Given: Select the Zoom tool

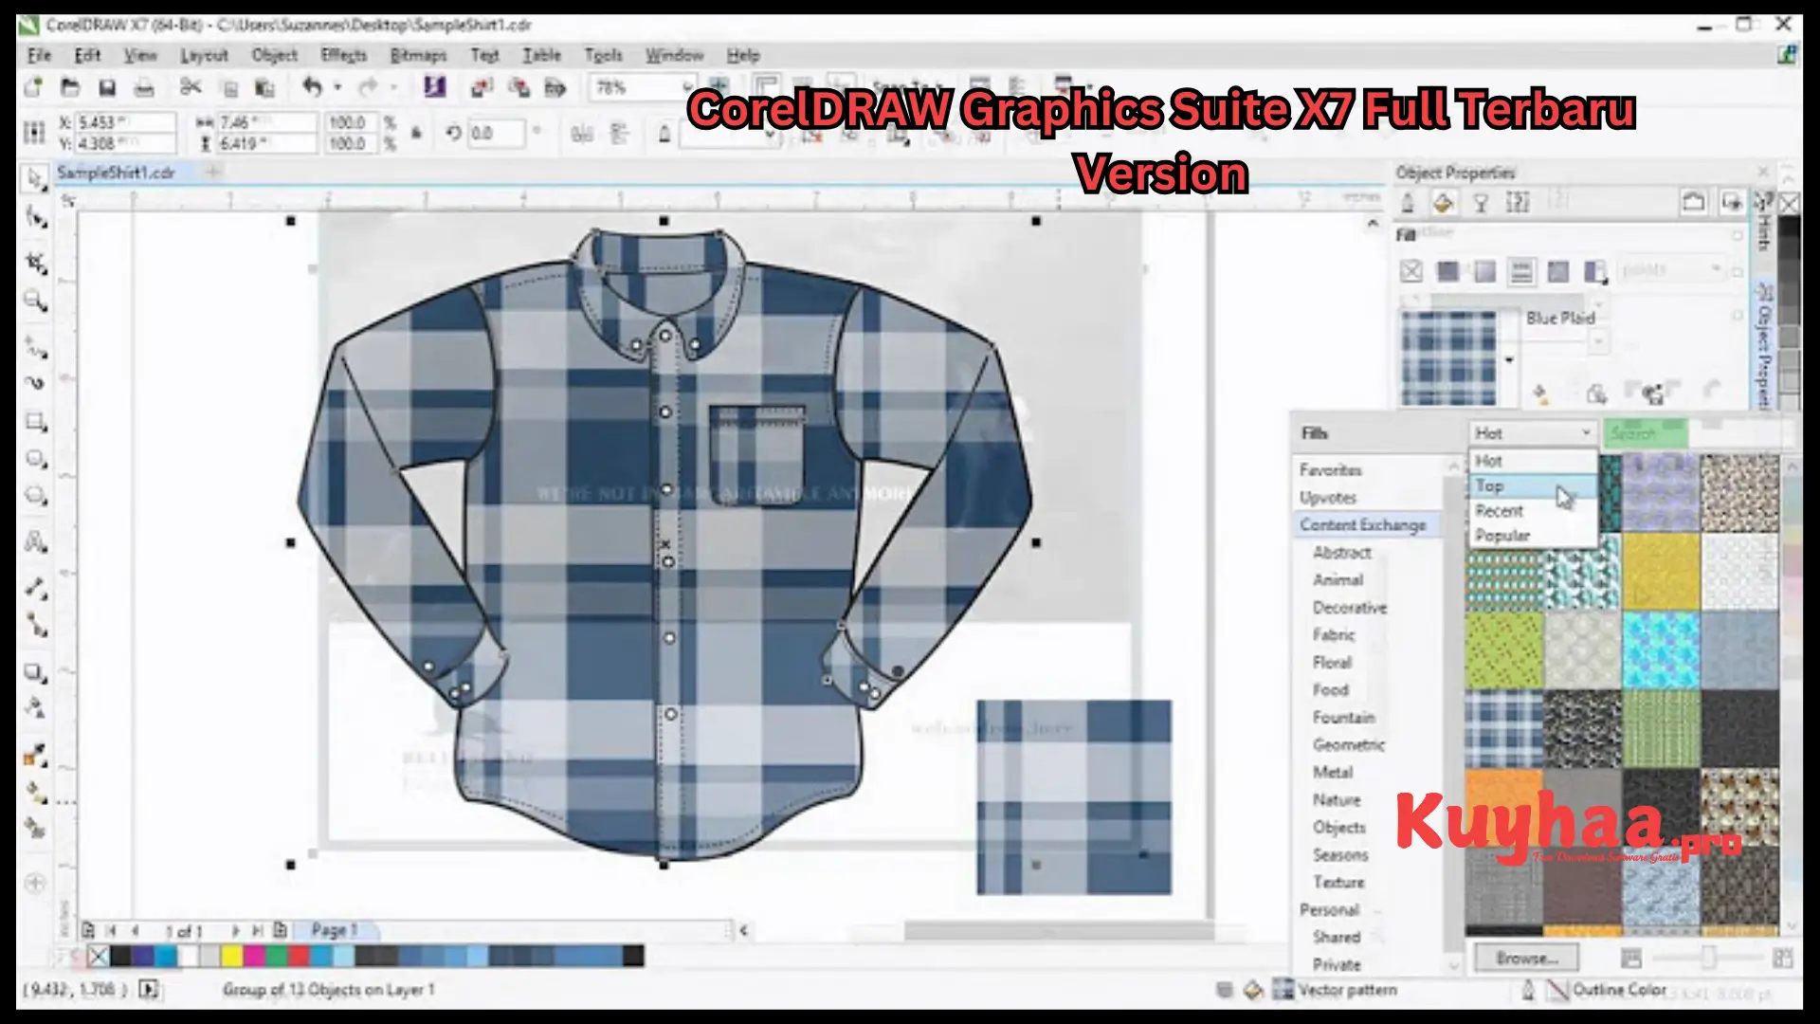Looking at the screenshot, I should [x=35, y=300].
